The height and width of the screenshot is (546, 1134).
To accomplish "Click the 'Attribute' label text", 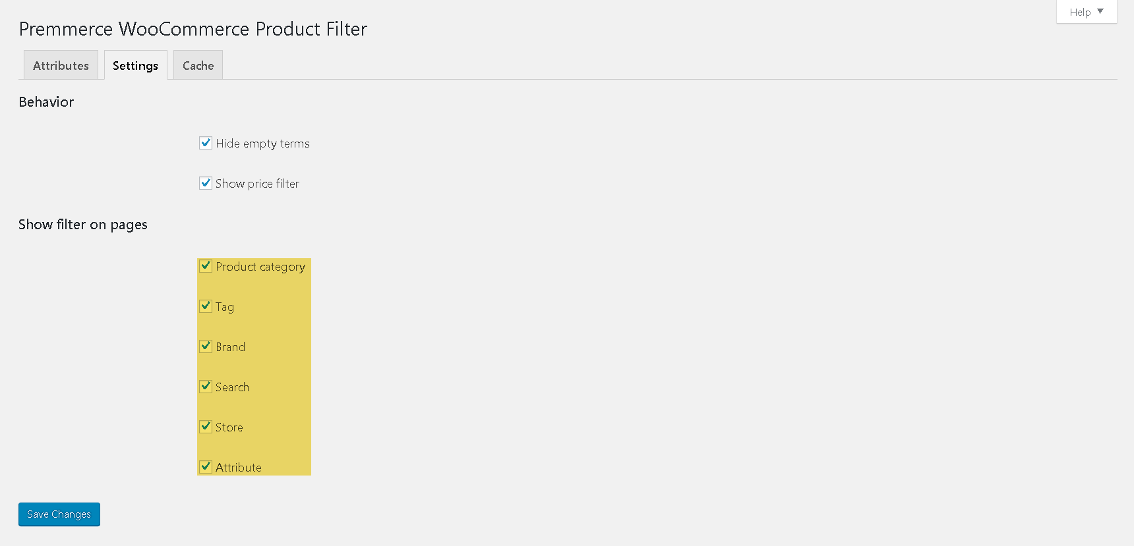I will tap(238, 468).
